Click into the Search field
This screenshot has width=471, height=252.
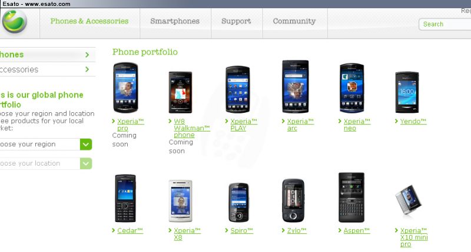(445, 24)
